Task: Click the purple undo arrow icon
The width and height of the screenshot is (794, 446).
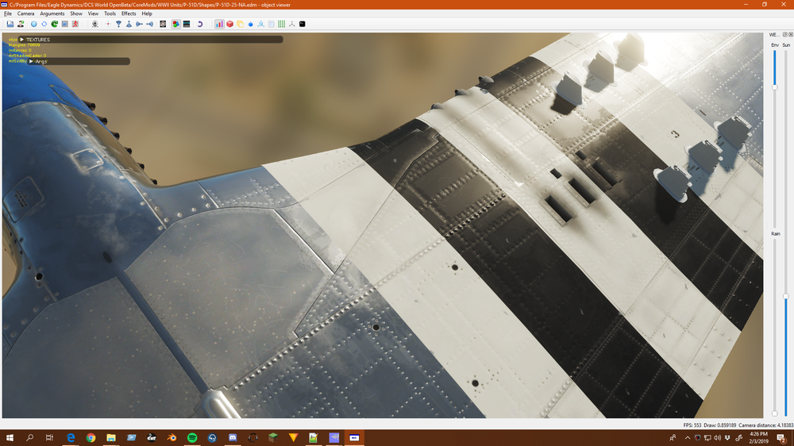Action: pos(199,24)
